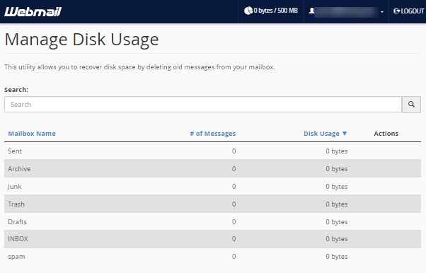Image resolution: width=426 pixels, height=273 pixels.
Task: Select the INBOX mailbox name
Action: pos(18,239)
